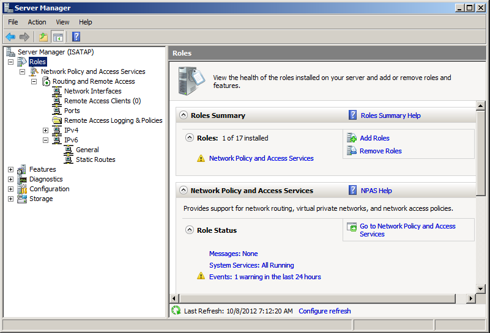This screenshot has width=490, height=333.
Task: Open the Remove Roles link
Action: click(x=380, y=151)
